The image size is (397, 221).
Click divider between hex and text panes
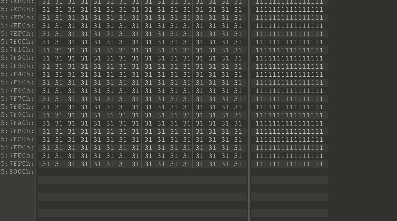pyautogui.click(x=249, y=110)
